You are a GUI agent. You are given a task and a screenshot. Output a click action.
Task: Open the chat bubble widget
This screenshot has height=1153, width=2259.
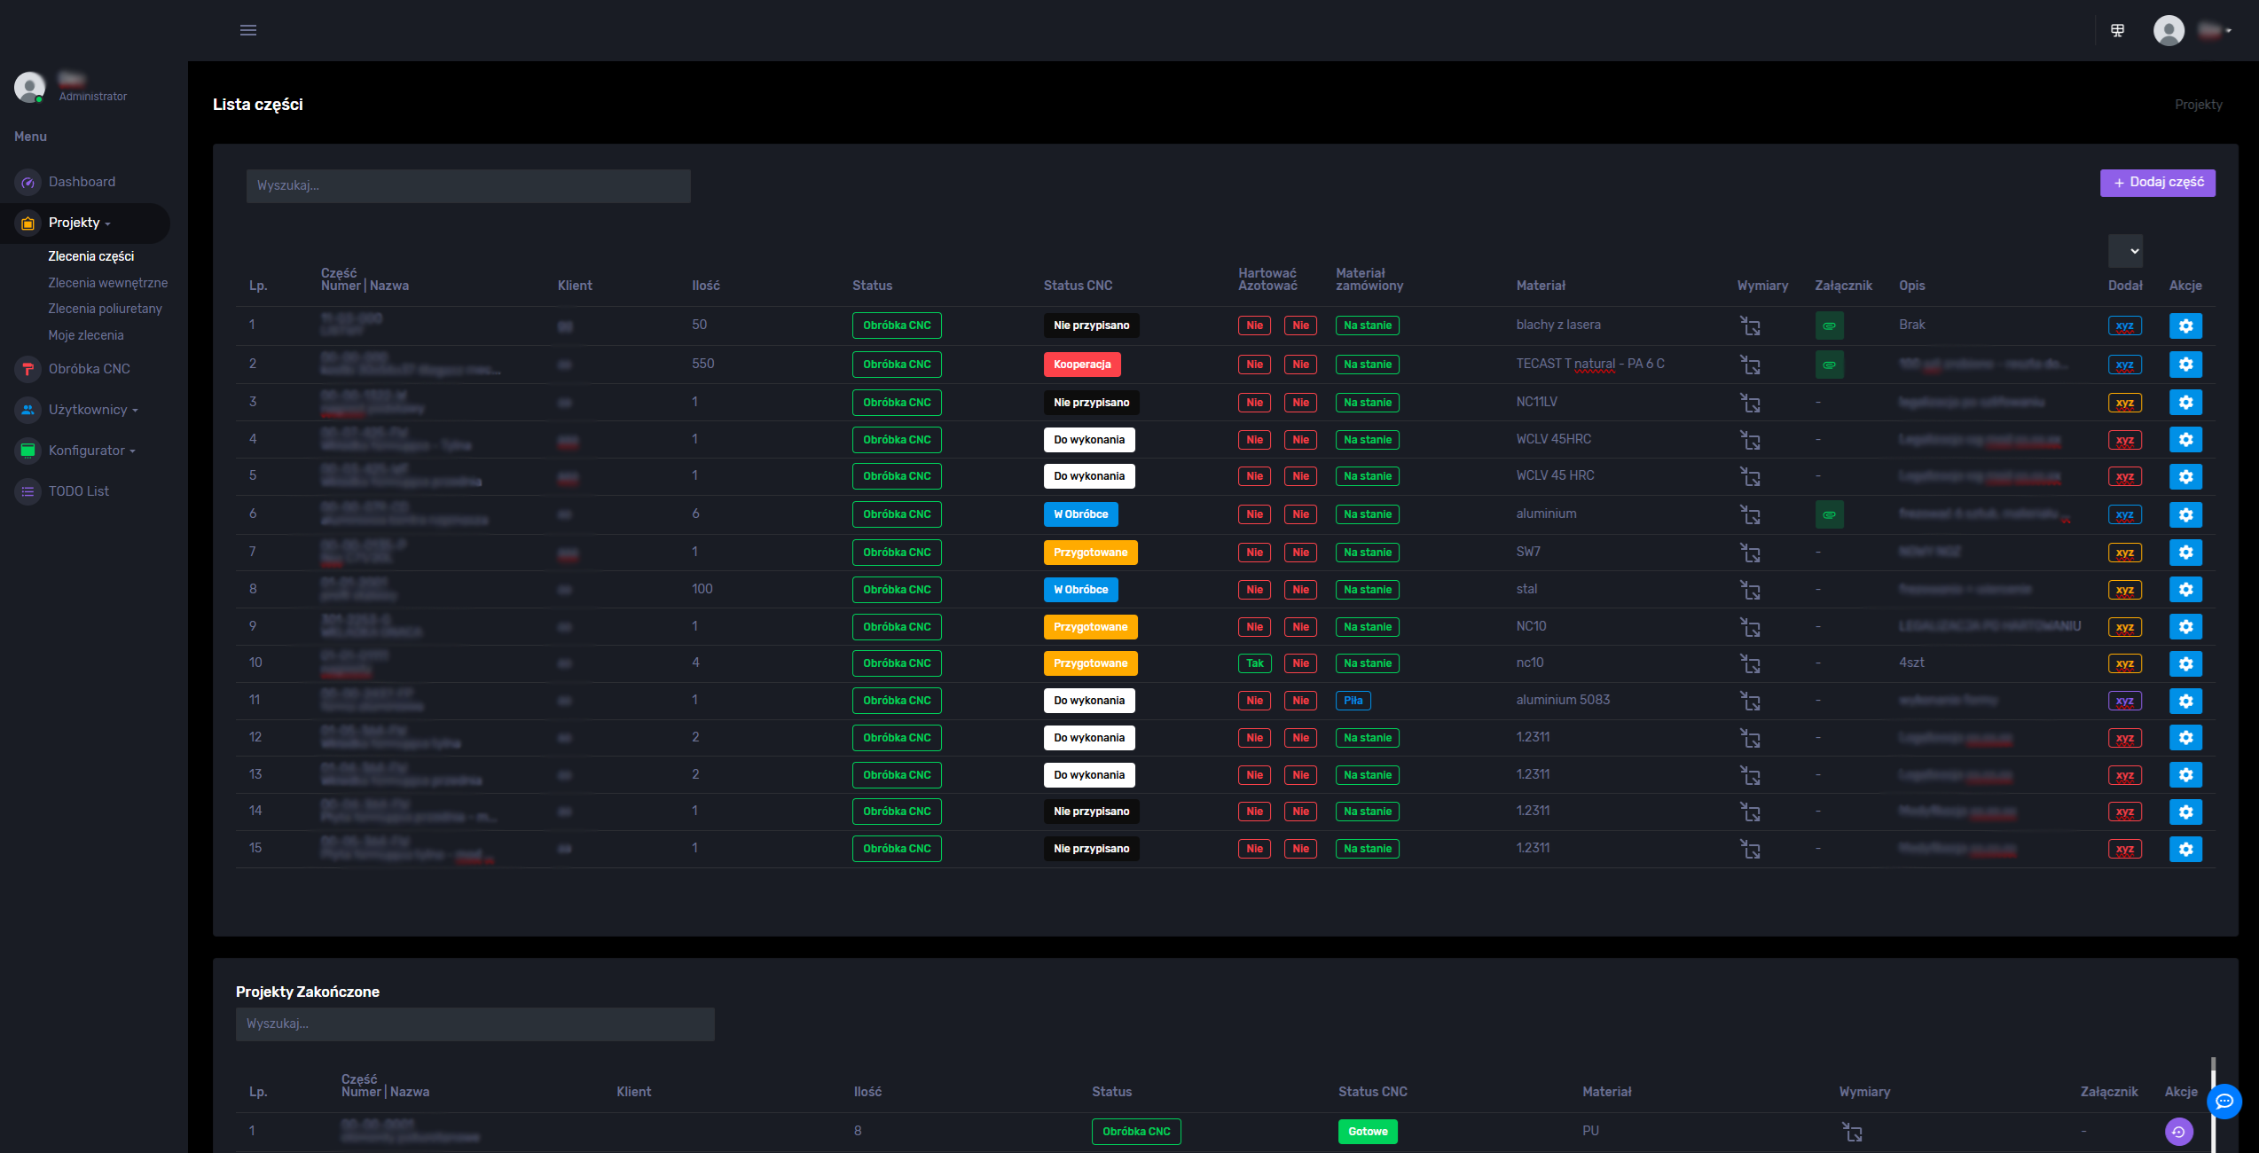tap(2224, 1102)
